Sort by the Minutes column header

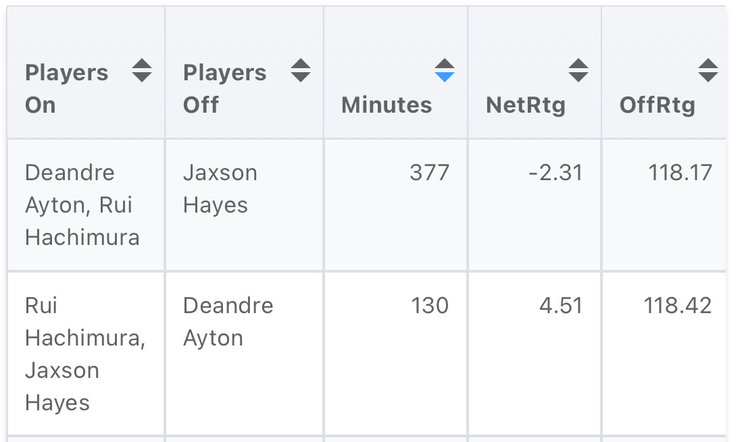(x=387, y=105)
